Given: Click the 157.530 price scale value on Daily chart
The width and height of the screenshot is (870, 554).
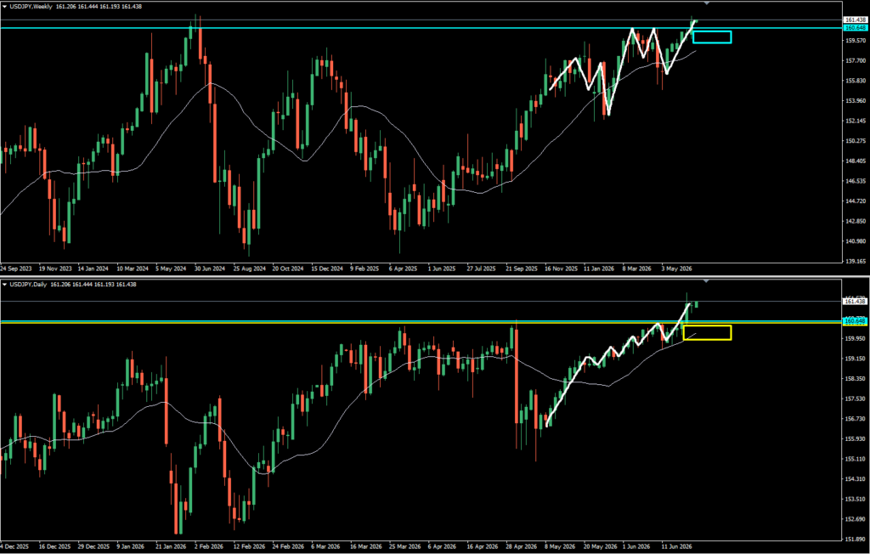Looking at the screenshot, I should point(855,399).
